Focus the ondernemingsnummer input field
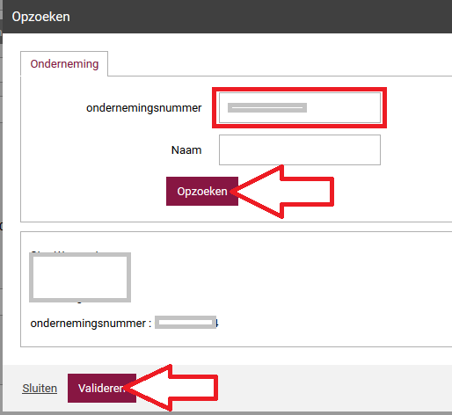Screen dimensions: 452x415 tap(300, 107)
